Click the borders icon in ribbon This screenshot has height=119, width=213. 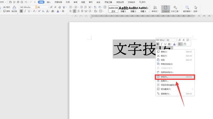[x=101, y=11]
